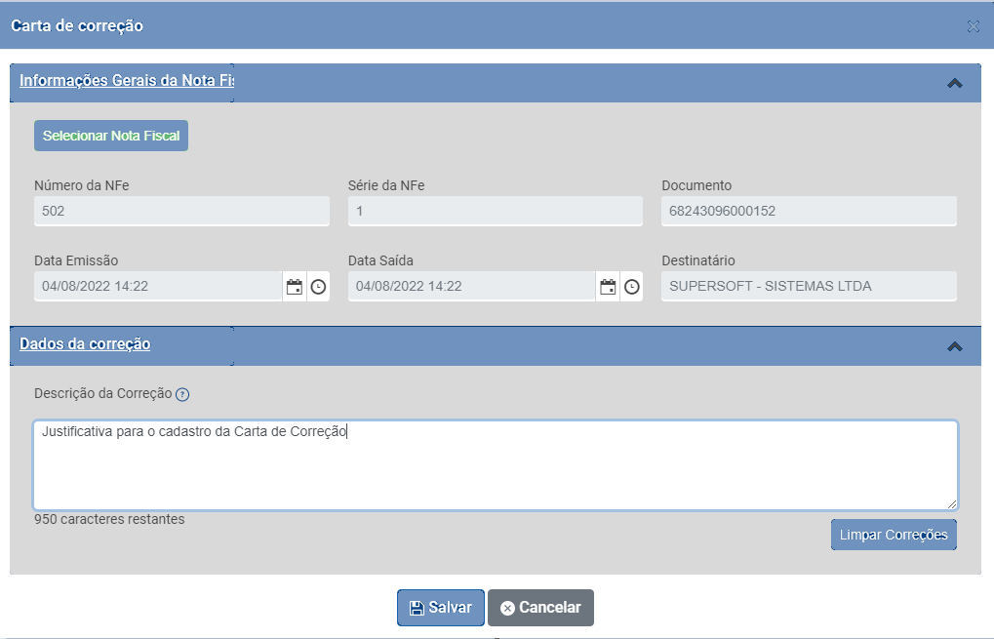Cancel the correction letter form
The image size is (994, 639).
(x=540, y=608)
